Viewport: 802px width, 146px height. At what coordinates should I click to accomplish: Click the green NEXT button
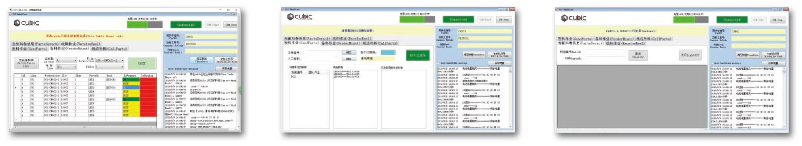click(142, 63)
